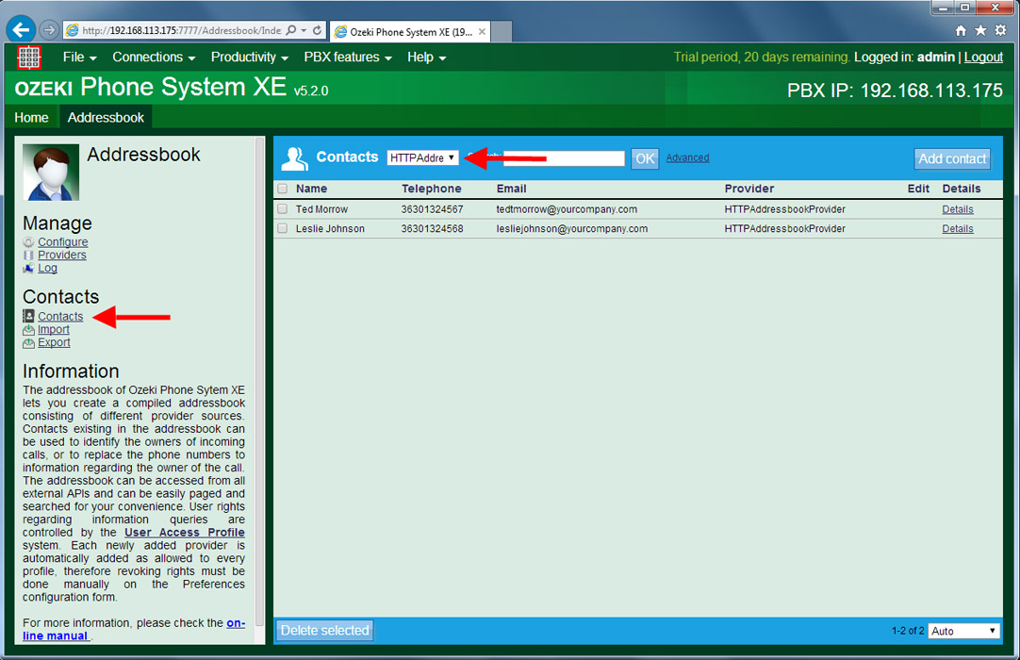Click the sidebar vertical scrollbar
1020x660 pixels.
pyautogui.click(x=259, y=381)
